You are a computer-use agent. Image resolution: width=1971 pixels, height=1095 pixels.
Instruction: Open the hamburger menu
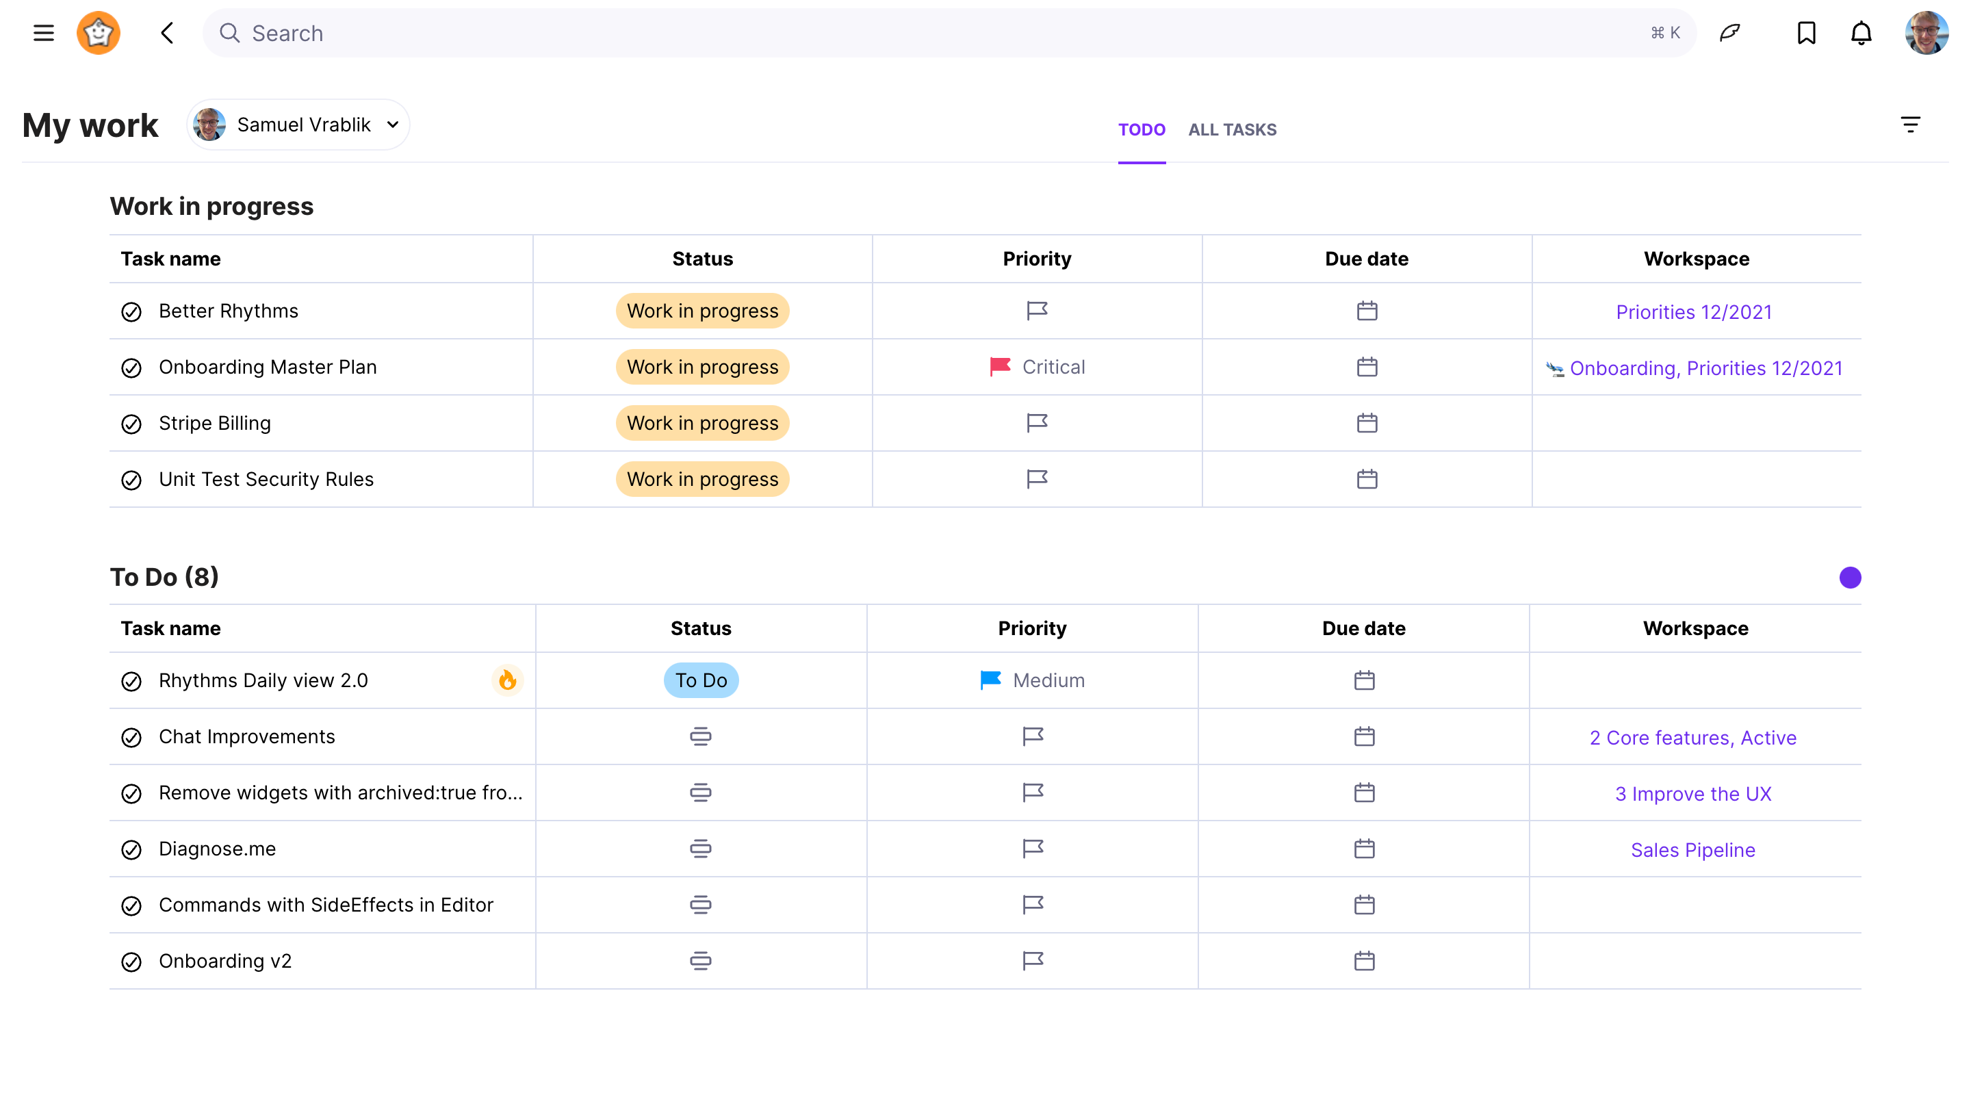[x=44, y=33]
